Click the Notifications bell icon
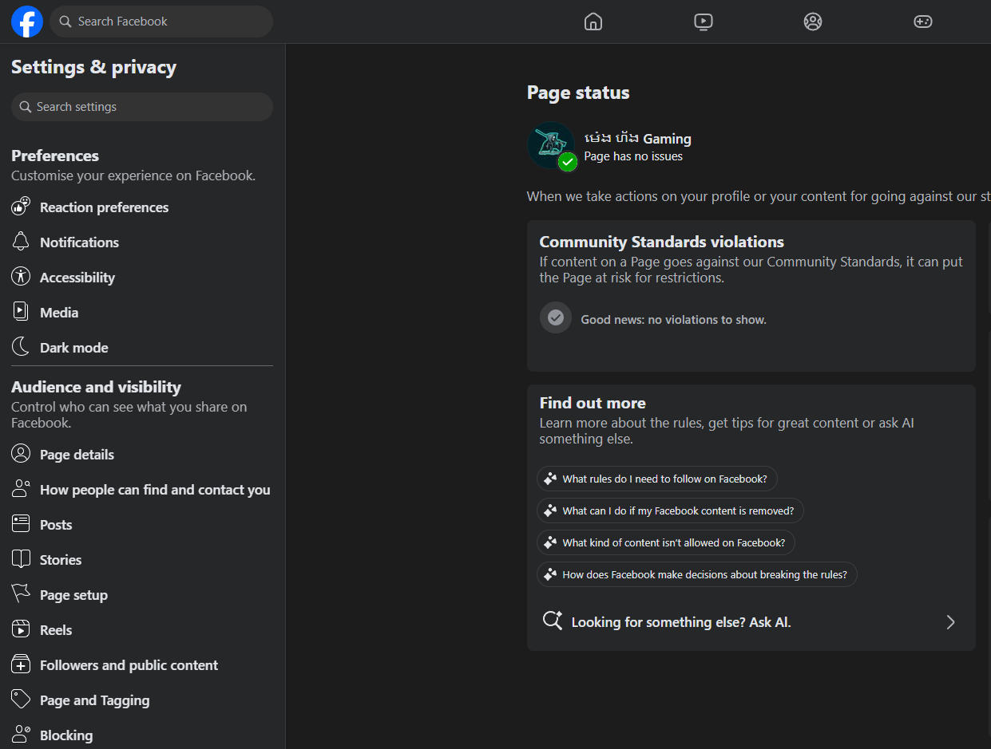The width and height of the screenshot is (991, 749). pyautogui.click(x=21, y=242)
